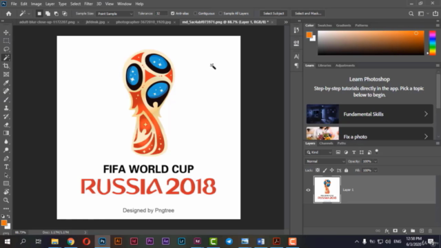Viewport: 441px width, 248px height.
Task: Toggle Lock image pixels brush icon
Action: [325, 170]
